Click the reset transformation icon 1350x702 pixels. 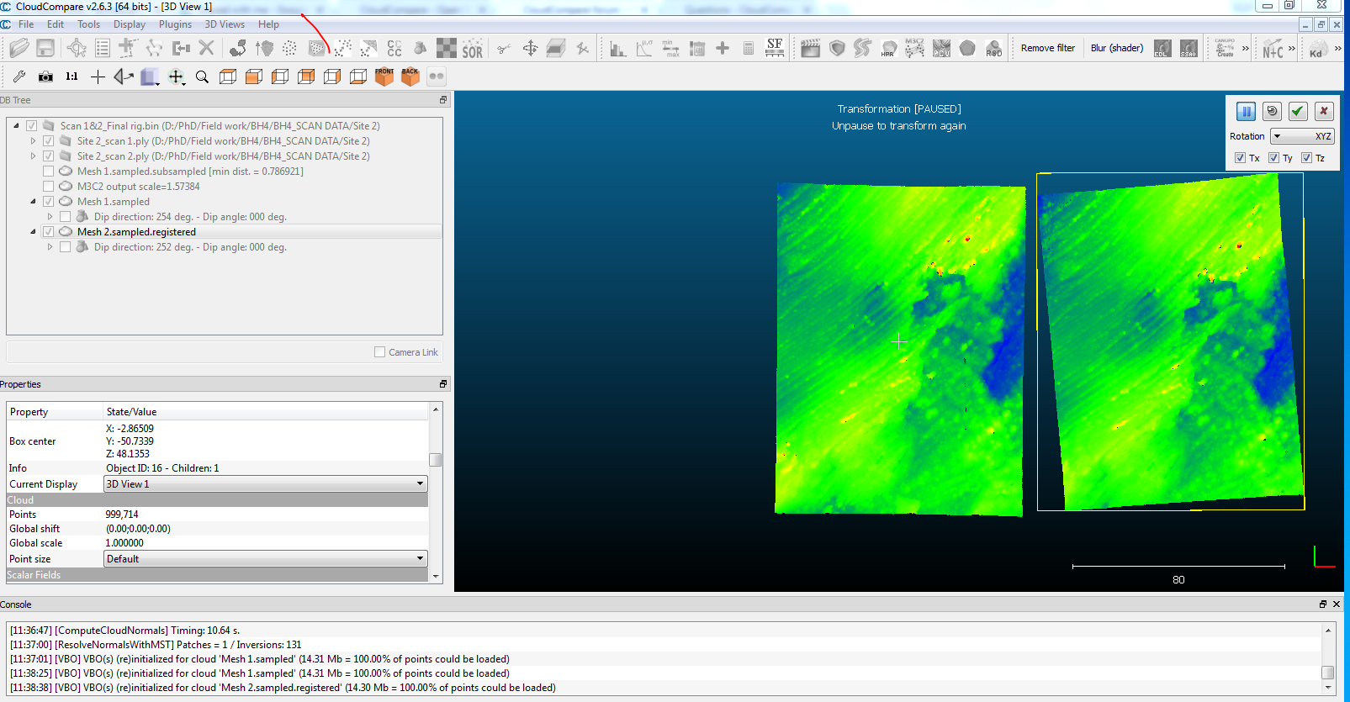click(x=1272, y=111)
